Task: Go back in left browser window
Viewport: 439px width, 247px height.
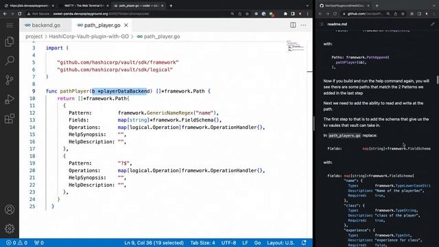Action: pyautogui.click(x=5, y=14)
